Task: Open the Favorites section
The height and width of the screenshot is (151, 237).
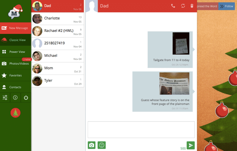Action: [x=15, y=75]
